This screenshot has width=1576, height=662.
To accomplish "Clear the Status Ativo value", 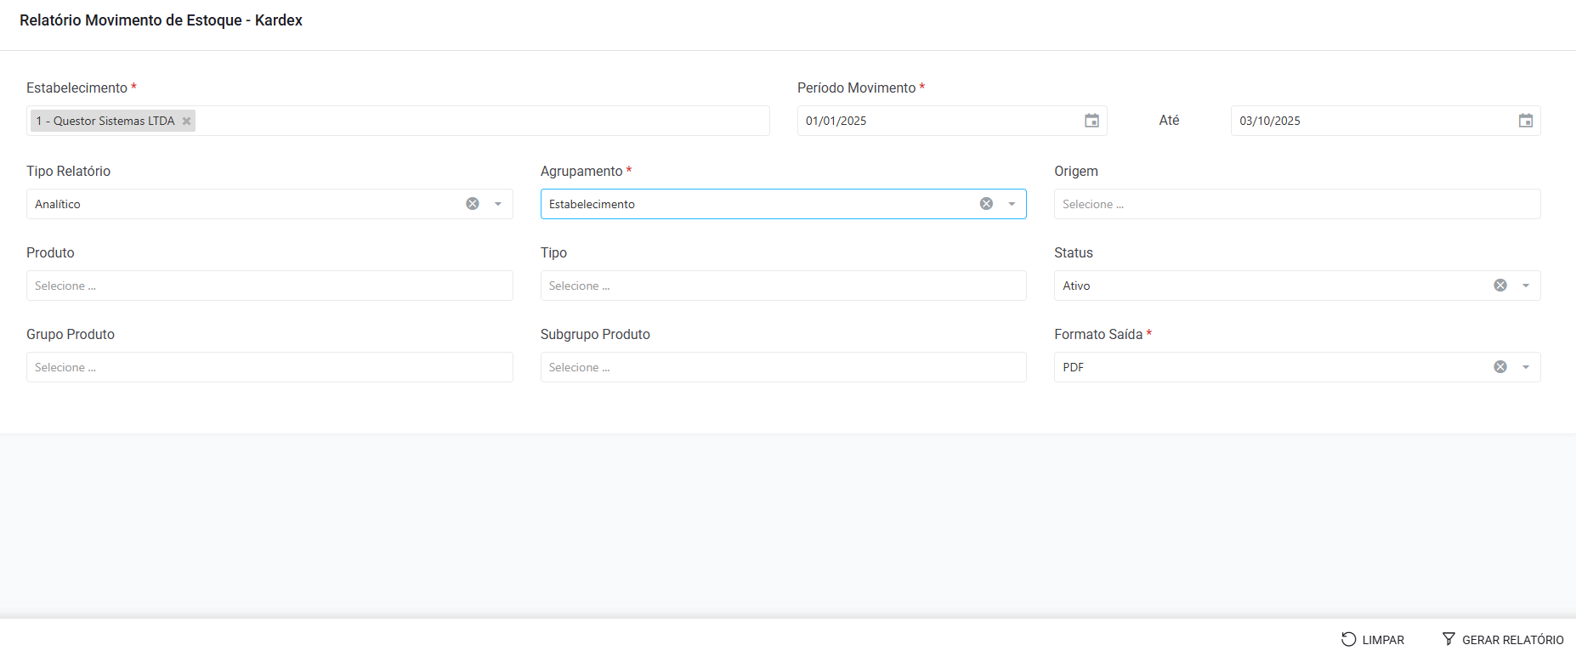I will [x=1500, y=286].
